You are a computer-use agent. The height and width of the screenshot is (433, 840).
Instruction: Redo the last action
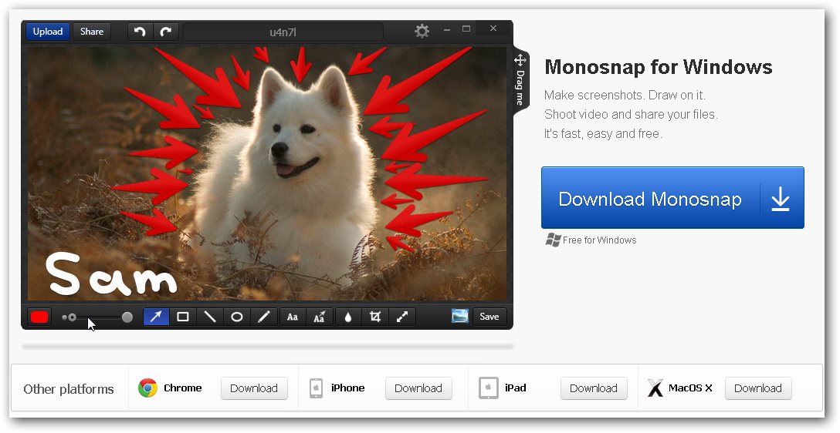(166, 32)
